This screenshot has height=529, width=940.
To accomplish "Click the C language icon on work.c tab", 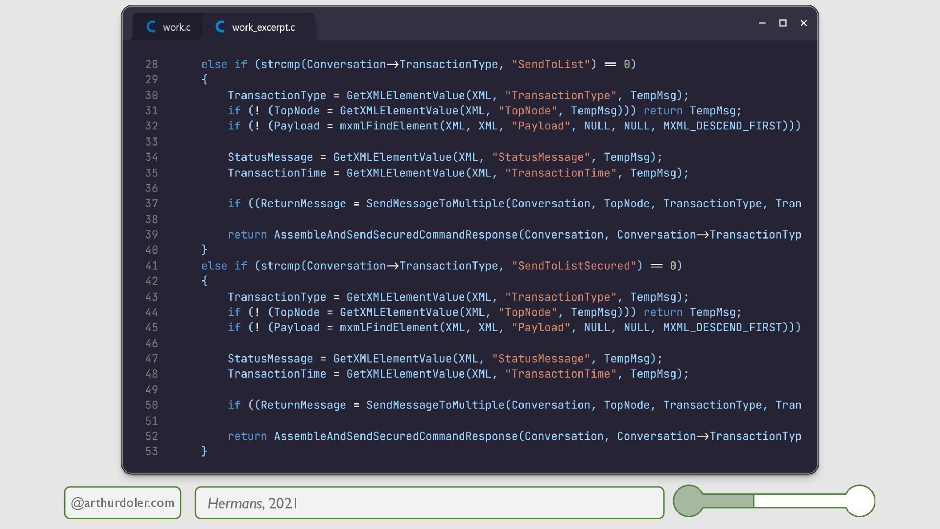I will 151,27.
